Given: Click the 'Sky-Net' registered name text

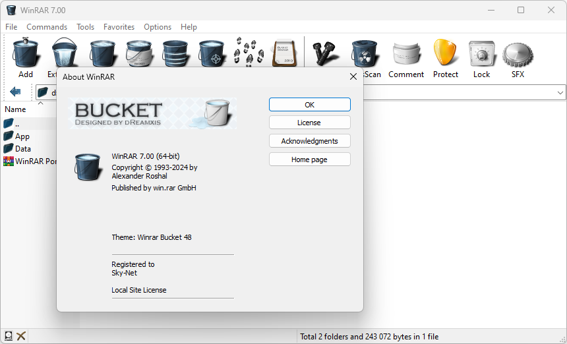Looking at the screenshot, I should coord(124,273).
